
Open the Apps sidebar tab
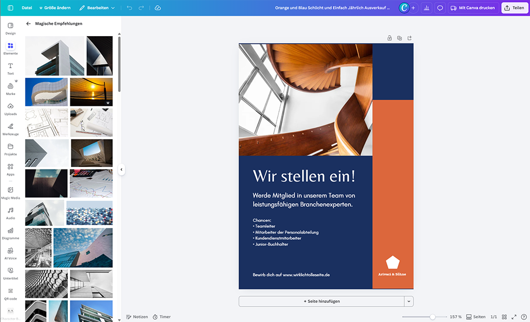click(x=10, y=170)
